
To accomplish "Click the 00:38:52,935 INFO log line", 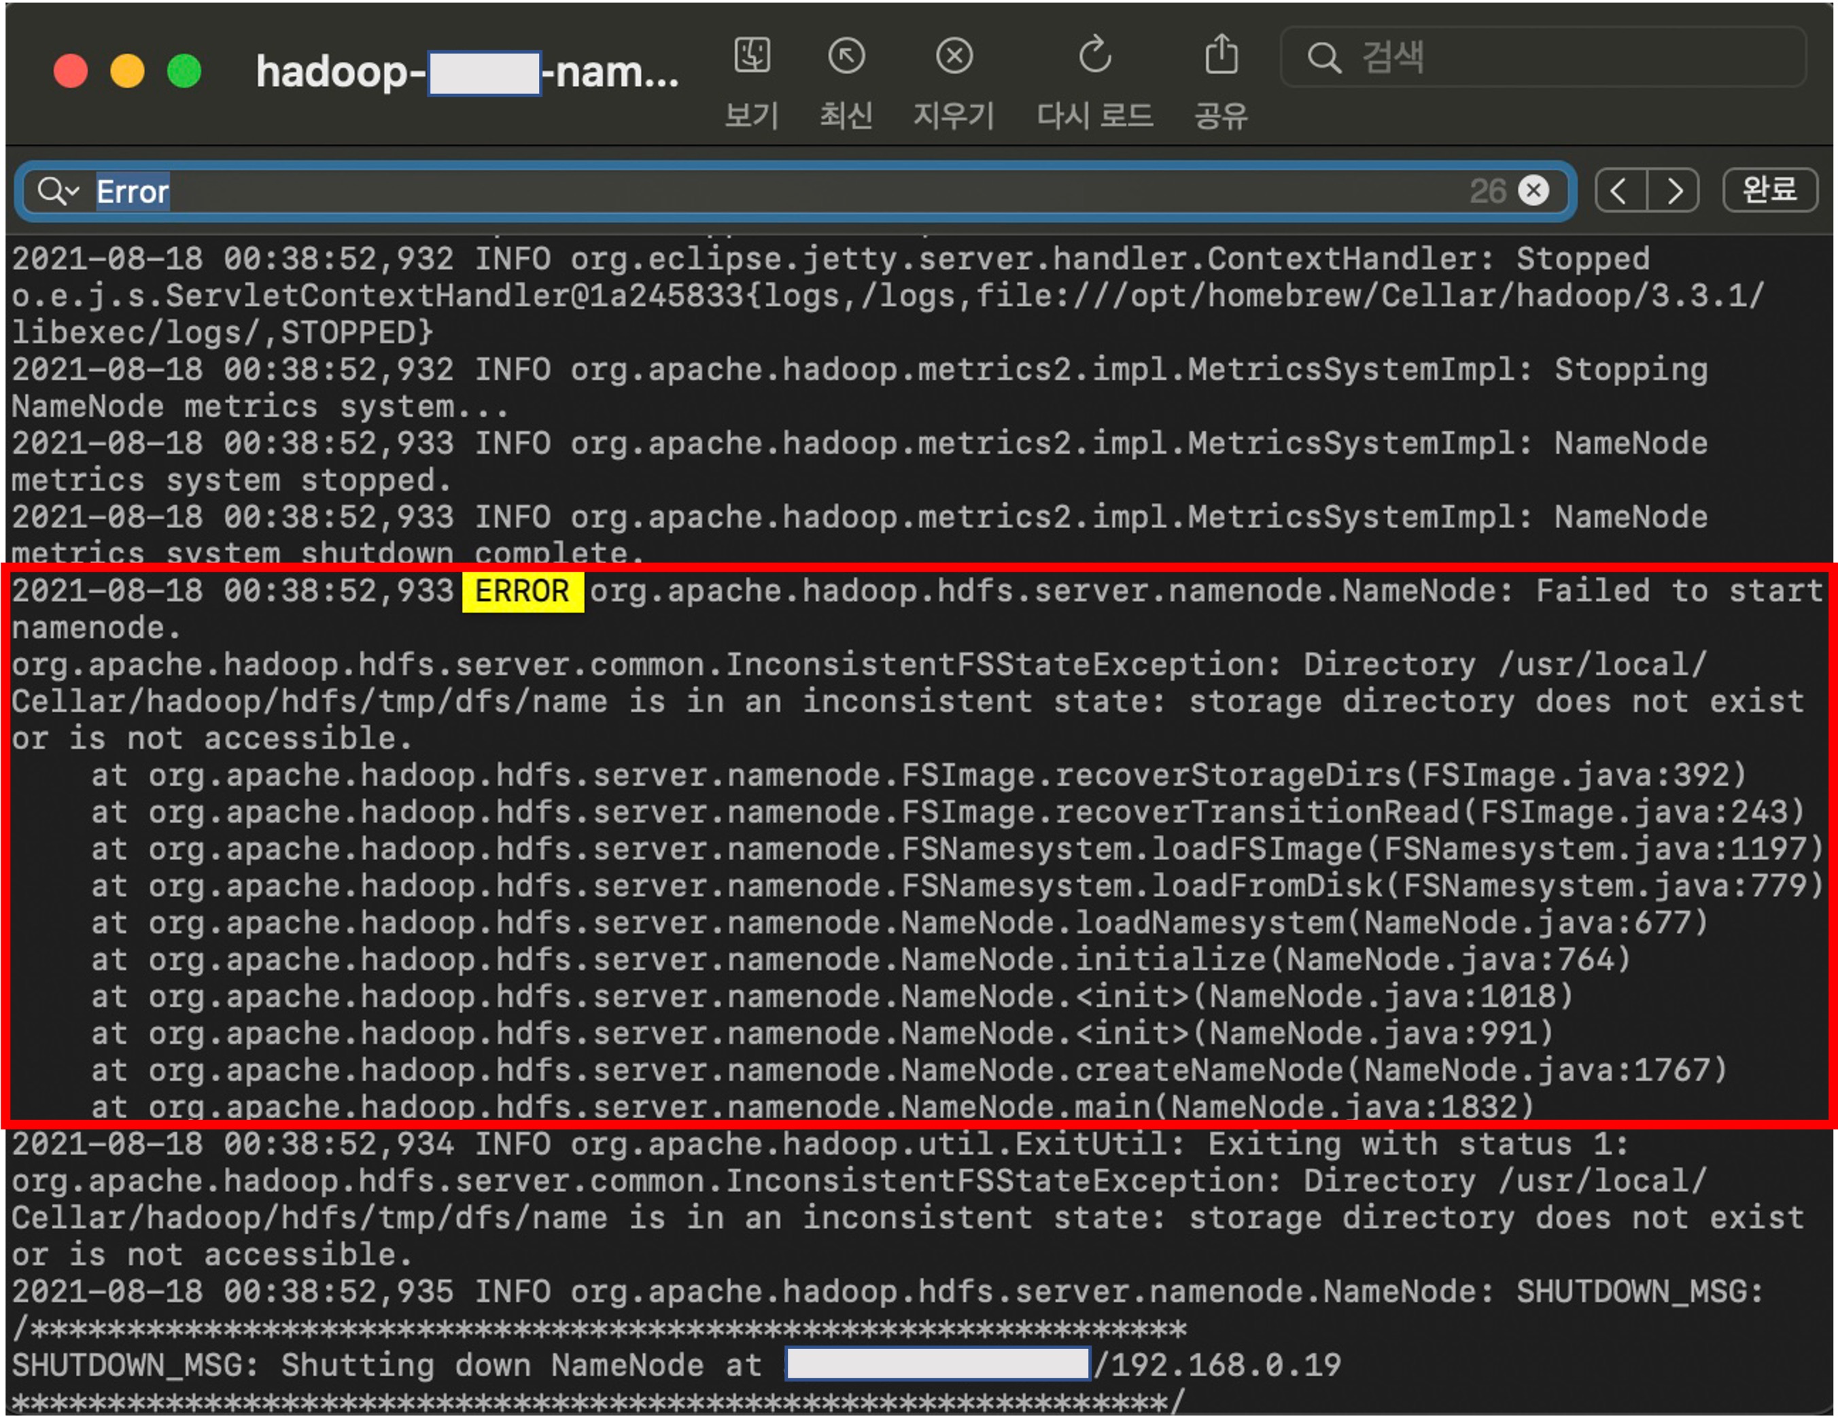I will (x=887, y=1292).
